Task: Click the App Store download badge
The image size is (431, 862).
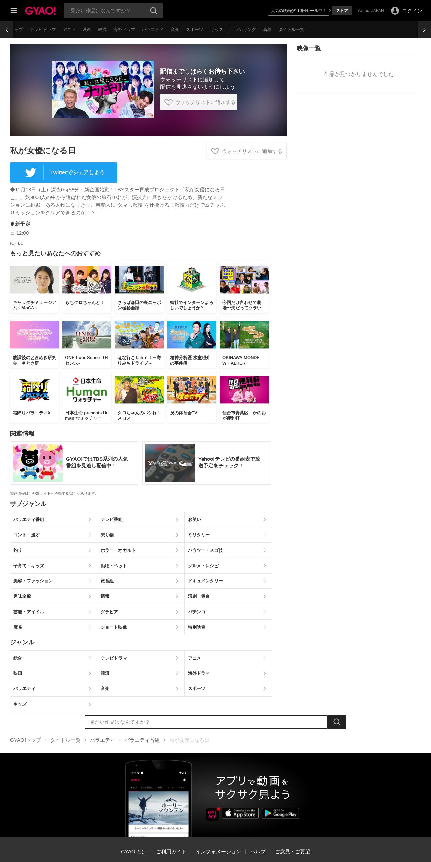Action: click(x=240, y=813)
